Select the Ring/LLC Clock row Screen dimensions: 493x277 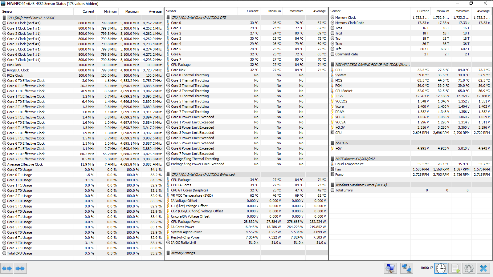[82, 70]
